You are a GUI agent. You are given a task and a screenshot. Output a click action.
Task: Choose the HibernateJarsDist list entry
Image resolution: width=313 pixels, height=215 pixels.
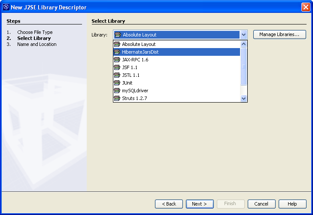click(x=176, y=52)
